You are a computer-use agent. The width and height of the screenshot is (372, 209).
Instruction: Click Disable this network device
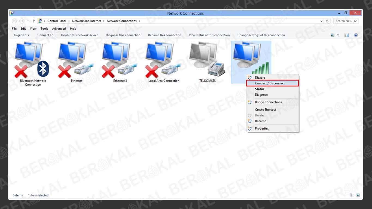click(80, 35)
